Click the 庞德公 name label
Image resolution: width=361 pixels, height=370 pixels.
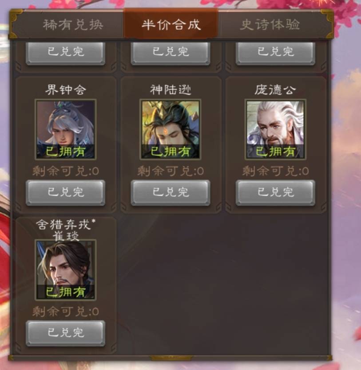275,90
